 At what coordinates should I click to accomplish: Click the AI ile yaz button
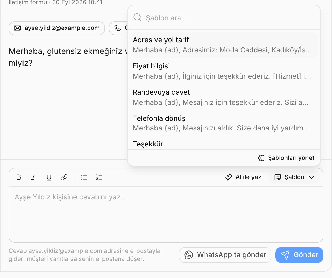243,177
